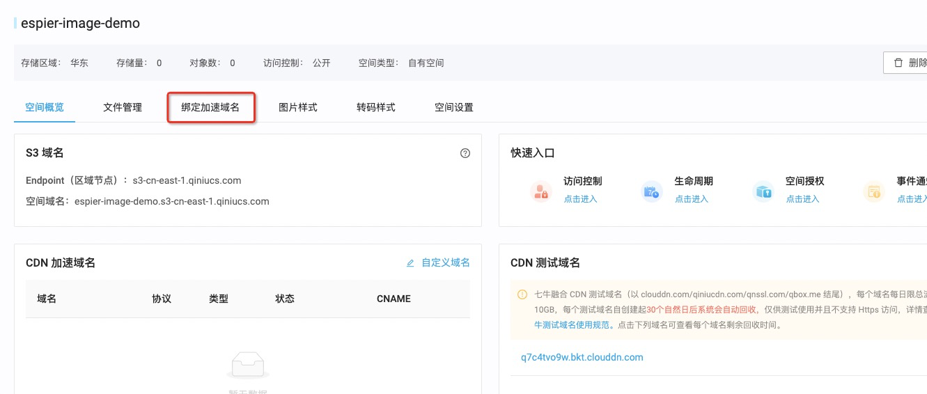Screen dimensions: 927x394
Task: Click the help icon in S3 域名 panel
Action: tap(465, 153)
